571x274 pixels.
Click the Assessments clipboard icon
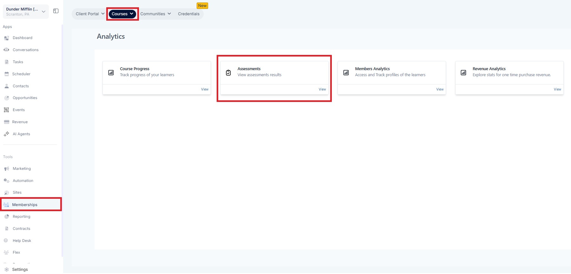pos(228,73)
